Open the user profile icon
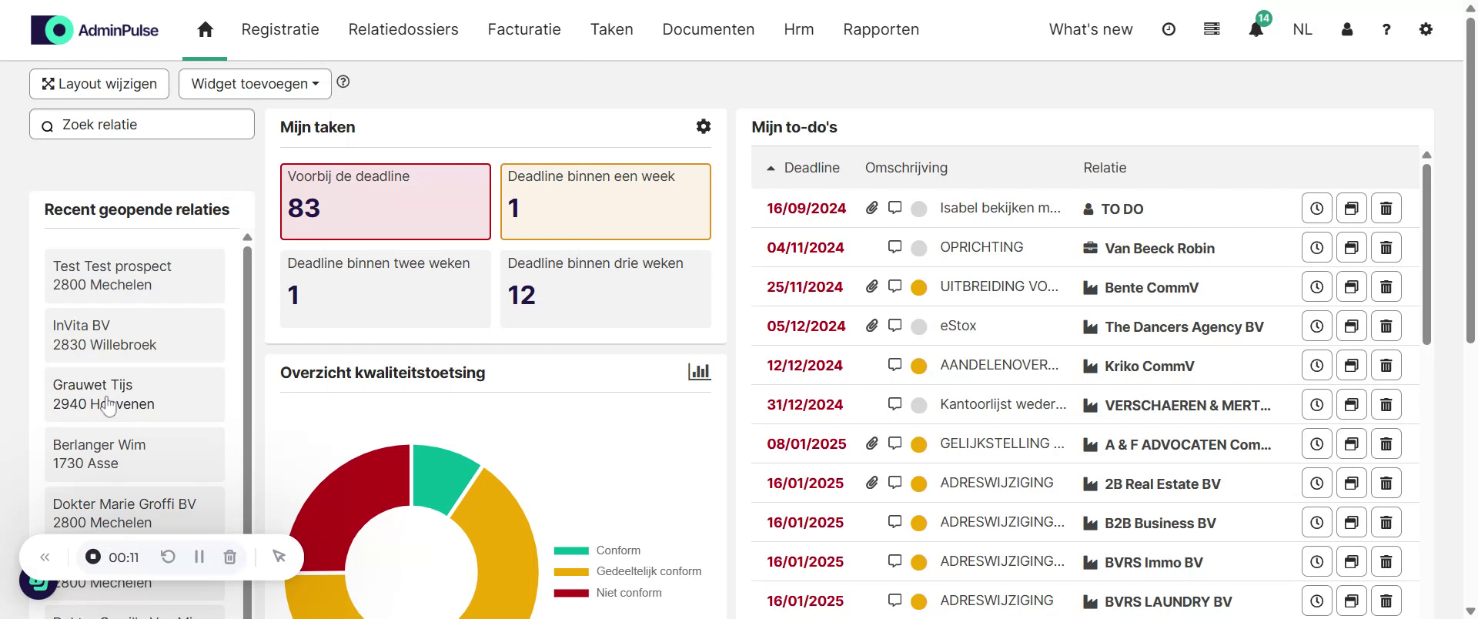The width and height of the screenshot is (1478, 619). tap(1347, 29)
